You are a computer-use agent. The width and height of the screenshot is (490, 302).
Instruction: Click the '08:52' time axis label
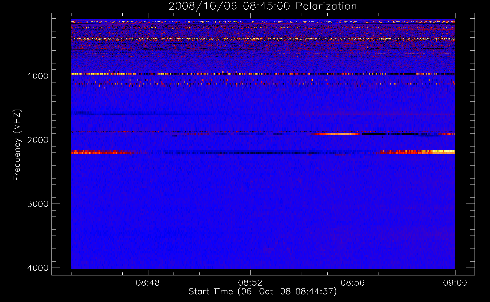250,283
